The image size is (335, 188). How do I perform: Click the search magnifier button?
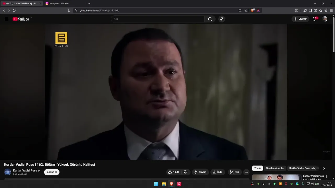coord(210,19)
